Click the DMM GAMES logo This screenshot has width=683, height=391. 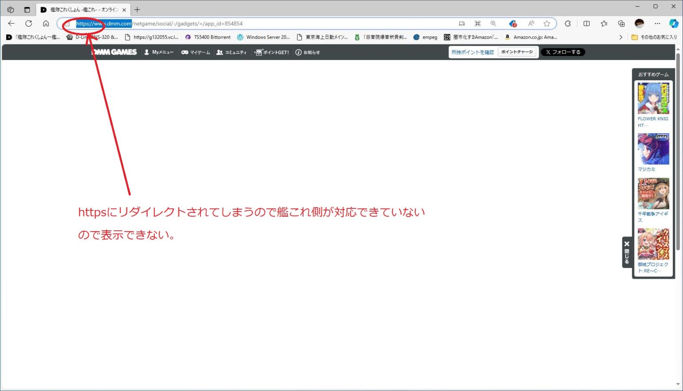point(114,52)
